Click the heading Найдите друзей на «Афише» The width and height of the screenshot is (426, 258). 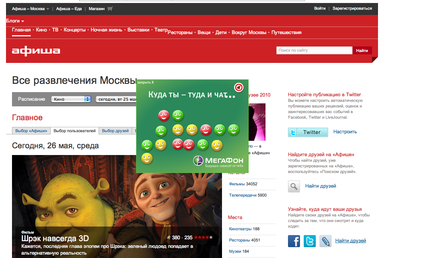tap(321, 155)
